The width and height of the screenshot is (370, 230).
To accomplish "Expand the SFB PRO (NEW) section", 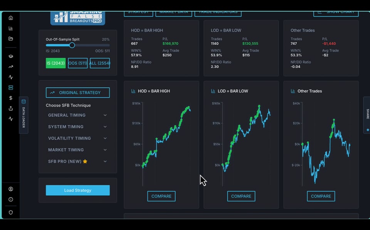I will coord(77,161).
